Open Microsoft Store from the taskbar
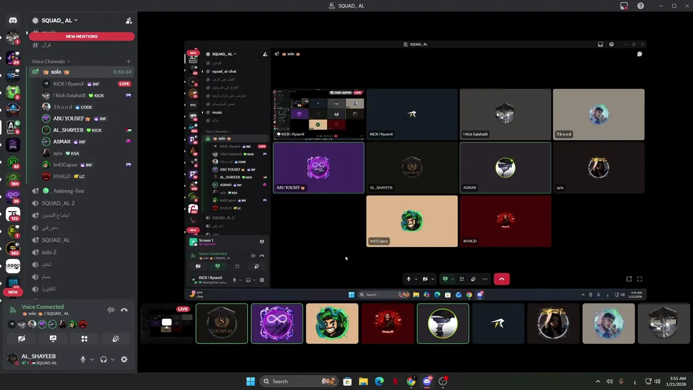This screenshot has width=693, height=390. [348, 381]
